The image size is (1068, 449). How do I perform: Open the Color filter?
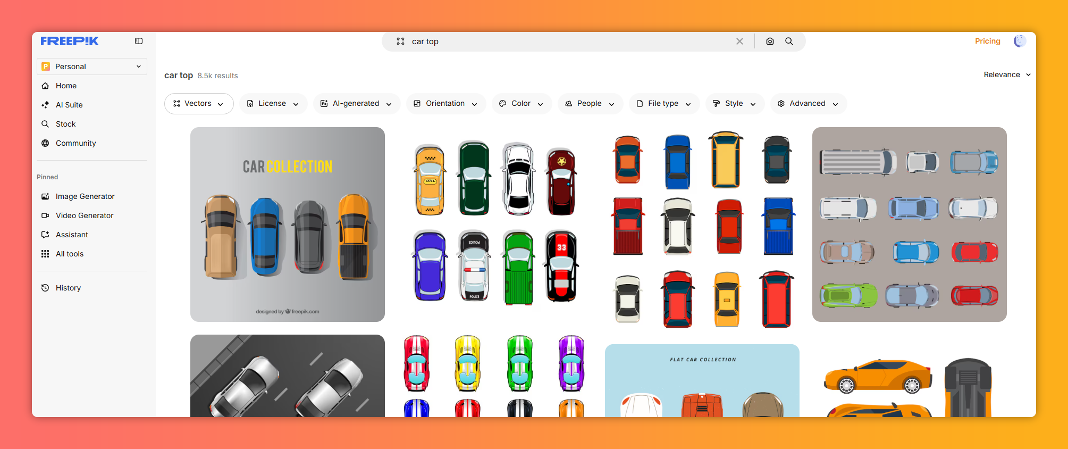click(521, 104)
